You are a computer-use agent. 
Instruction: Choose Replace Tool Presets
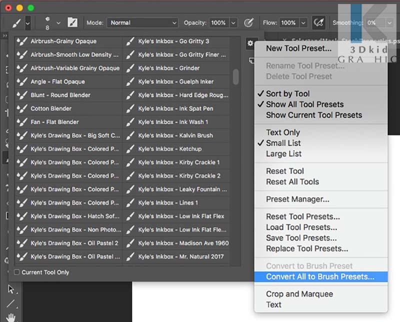pyautogui.click(x=321, y=248)
